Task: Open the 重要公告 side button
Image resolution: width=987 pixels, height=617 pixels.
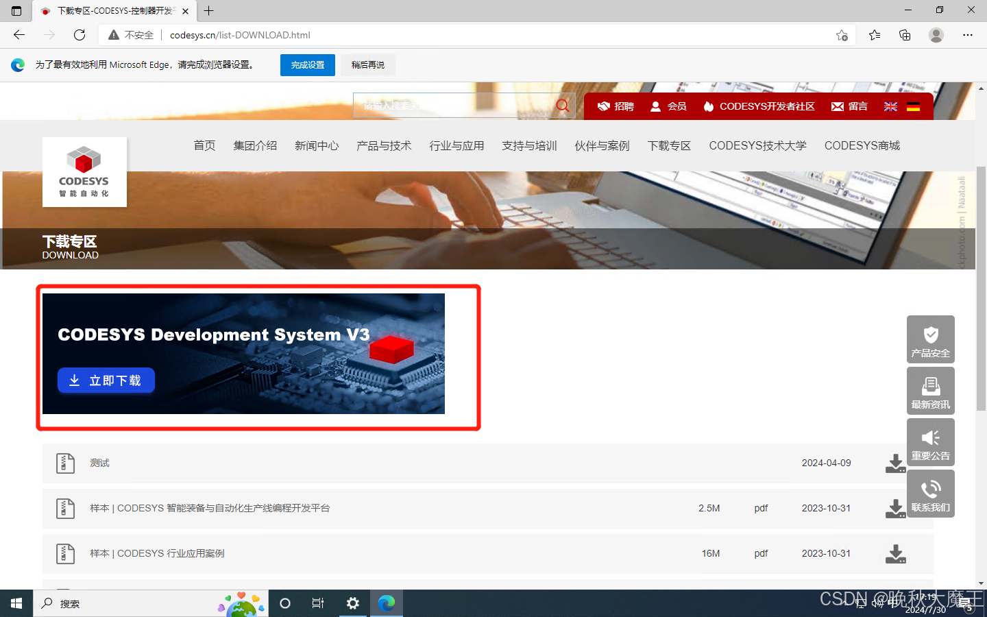Action: pyautogui.click(x=931, y=442)
